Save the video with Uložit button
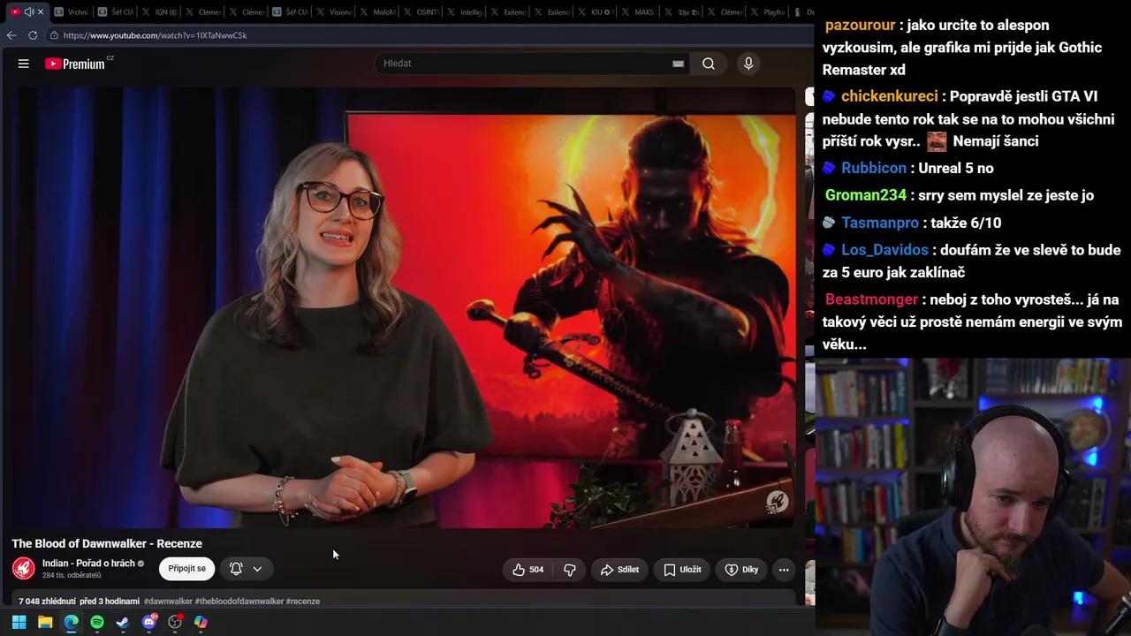Viewport: 1131px width, 636px height. click(x=682, y=570)
